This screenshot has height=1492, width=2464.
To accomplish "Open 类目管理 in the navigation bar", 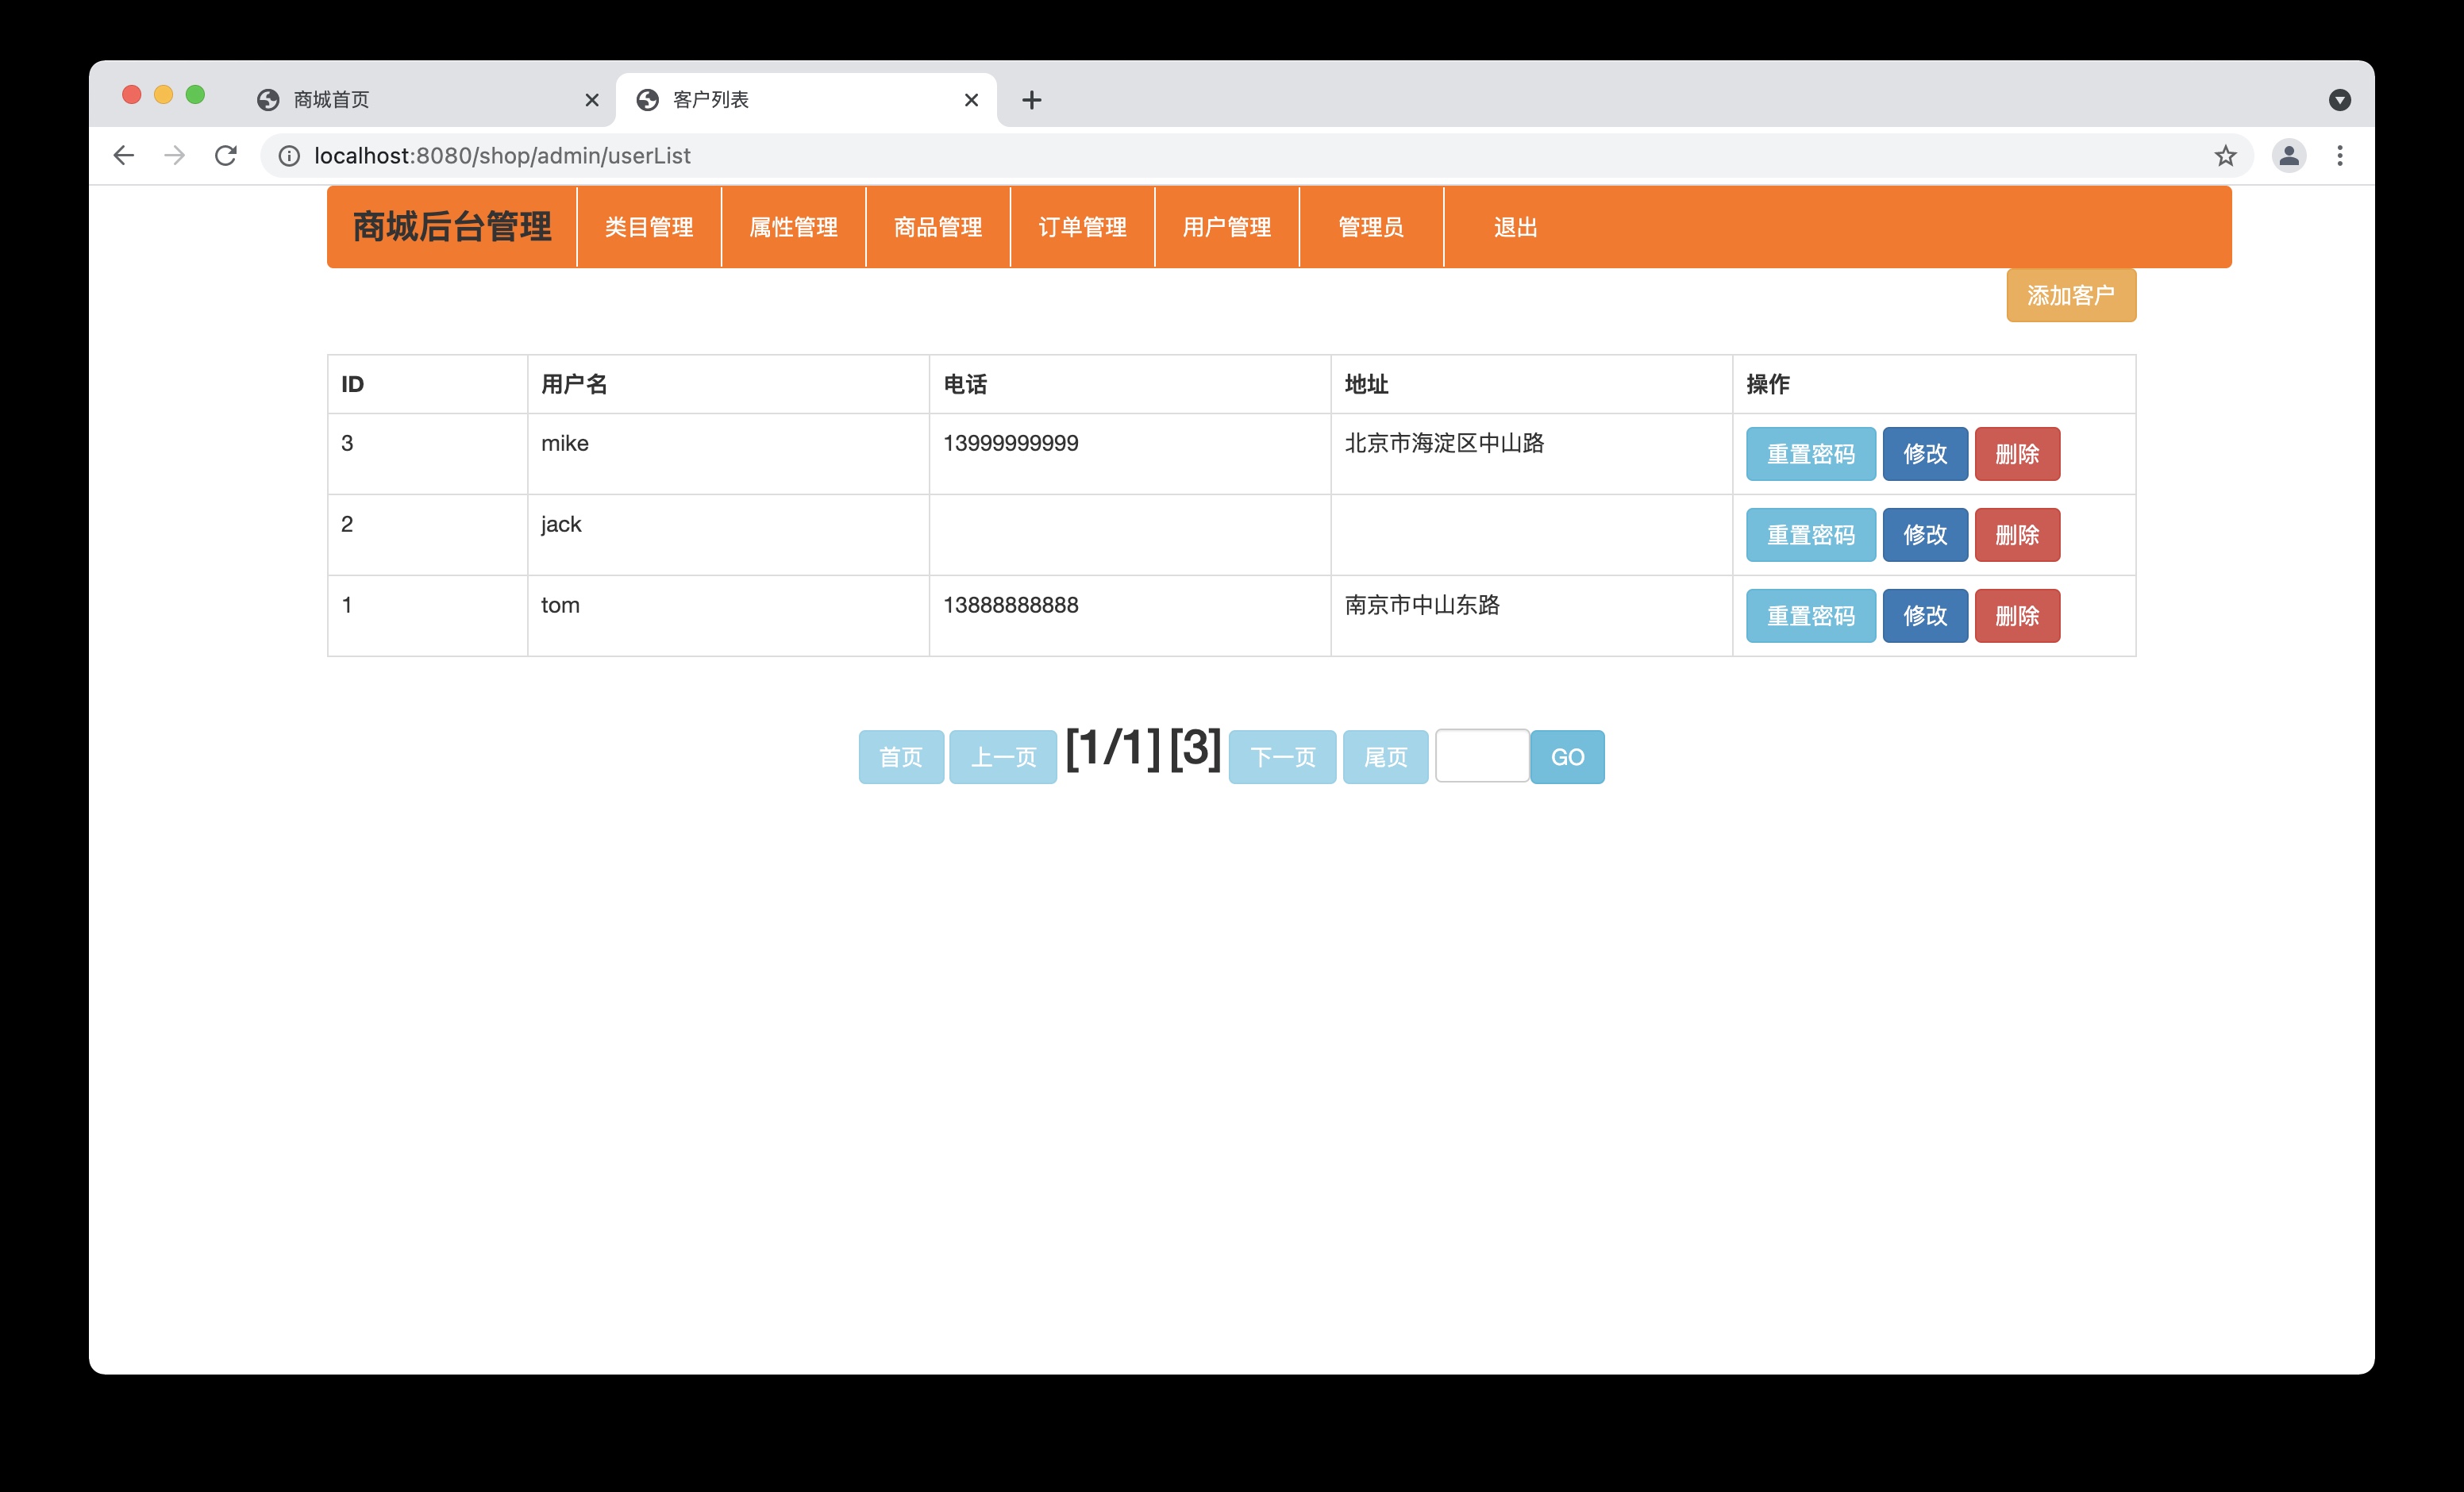I will pyautogui.click(x=649, y=227).
